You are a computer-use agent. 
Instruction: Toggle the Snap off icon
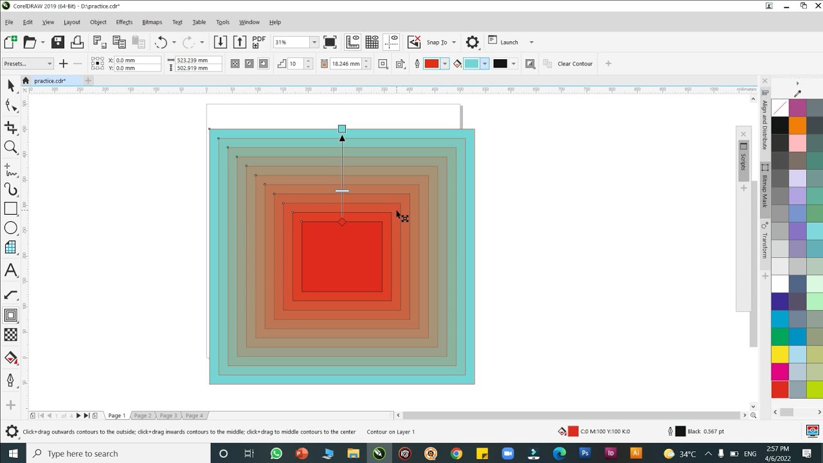click(x=414, y=42)
